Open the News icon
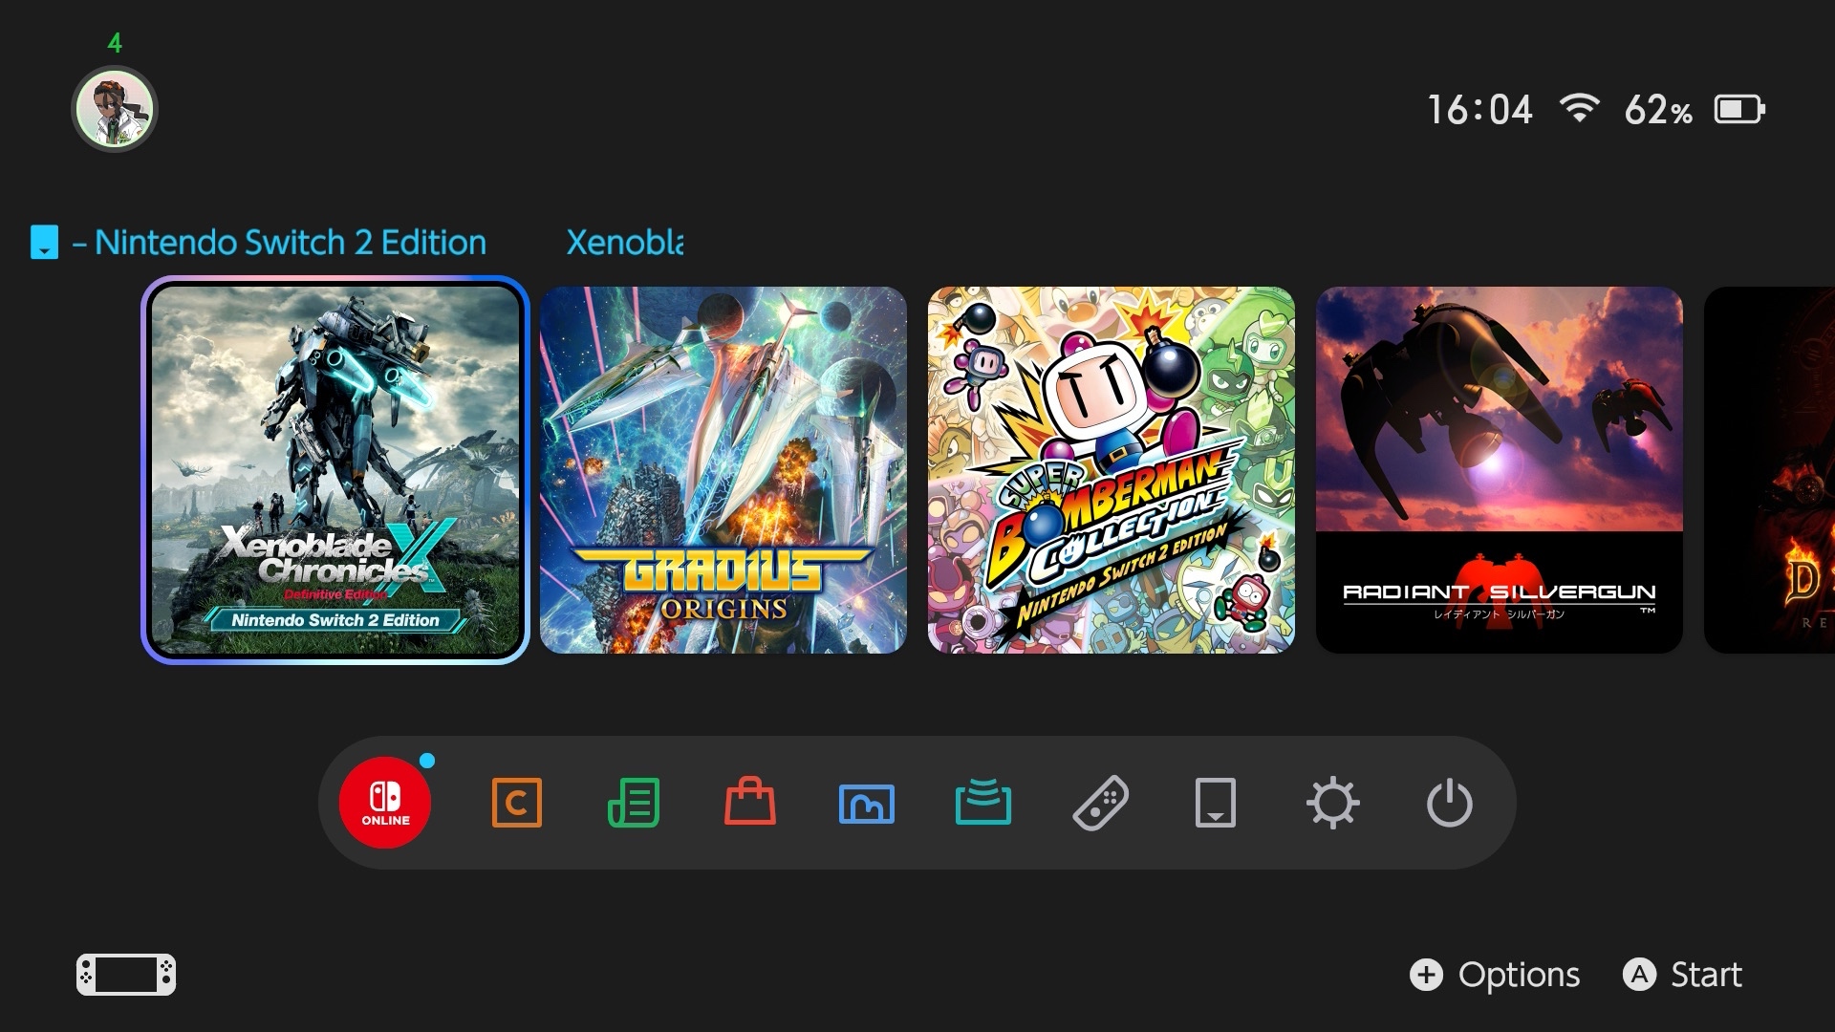The height and width of the screenshot is (1032, 1835). [x=634, y=803]
